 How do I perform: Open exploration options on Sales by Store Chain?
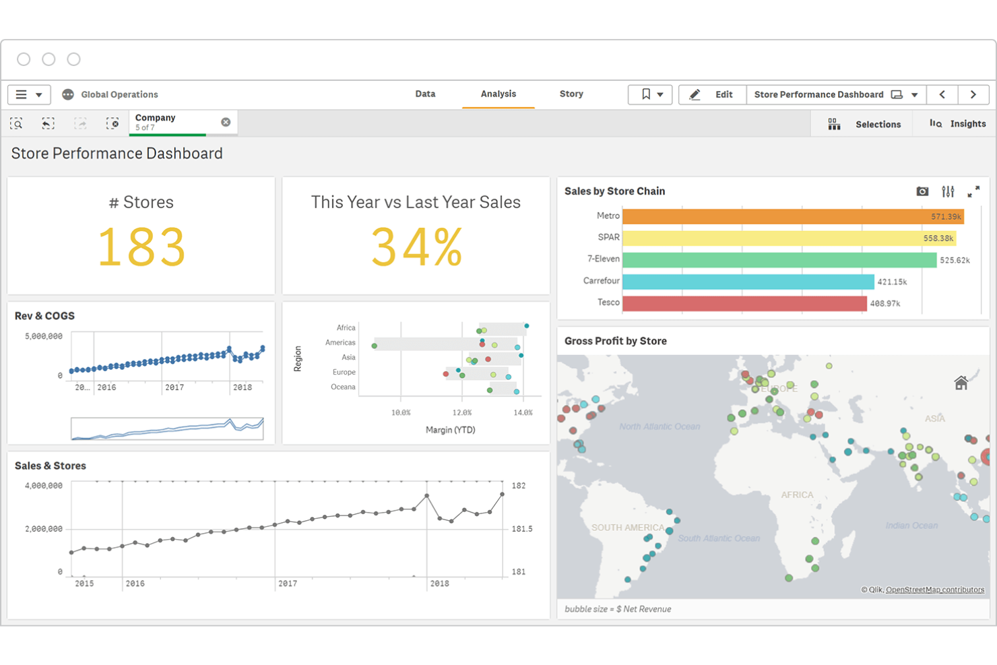(948, 191)
